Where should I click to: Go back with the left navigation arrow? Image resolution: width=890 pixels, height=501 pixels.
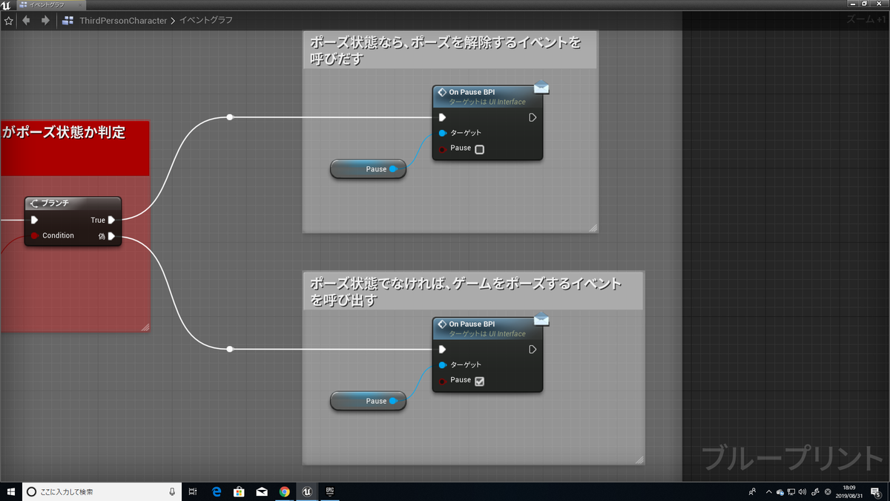click(x=27, y=21)
